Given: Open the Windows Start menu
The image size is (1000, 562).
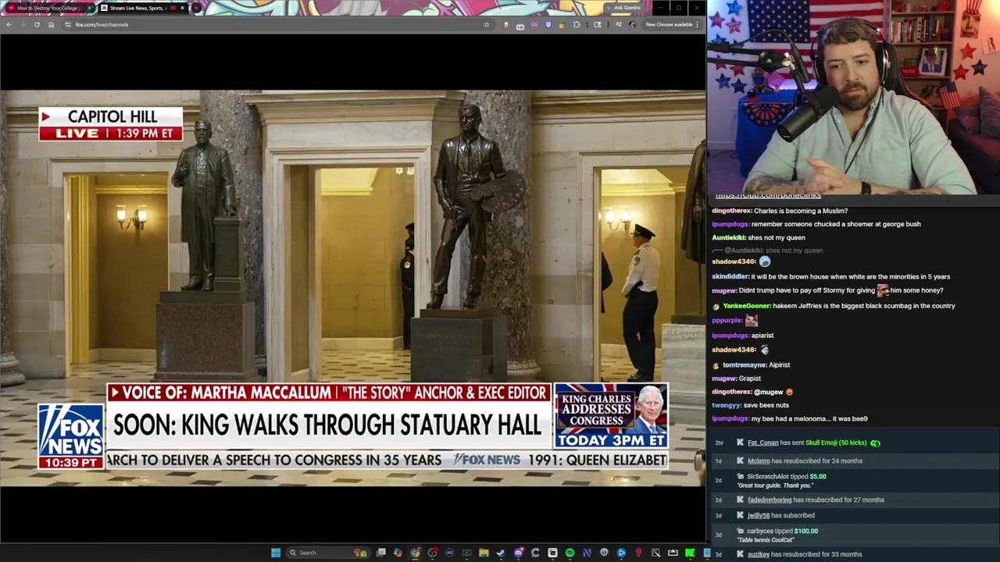Looking at the screenshot, I should 276,553.
